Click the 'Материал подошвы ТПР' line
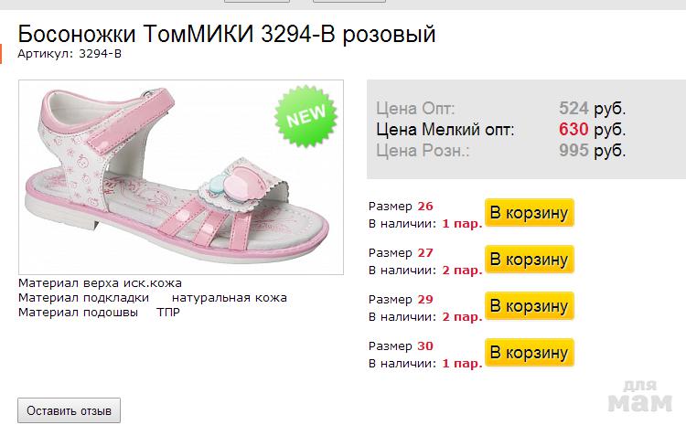Viewport: 686px width, 425px height. 99,313
